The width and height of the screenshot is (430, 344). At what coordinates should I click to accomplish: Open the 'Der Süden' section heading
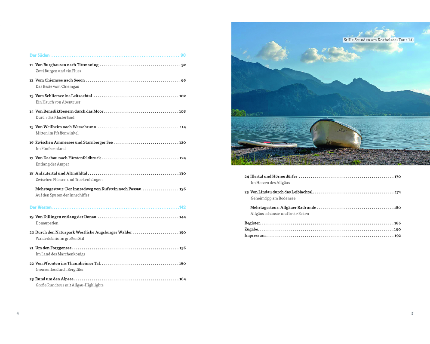click(40, 55)
